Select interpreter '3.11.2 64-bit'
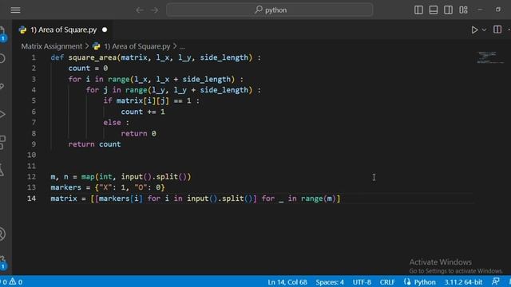511x287 pixels. (x=463, y=281)
